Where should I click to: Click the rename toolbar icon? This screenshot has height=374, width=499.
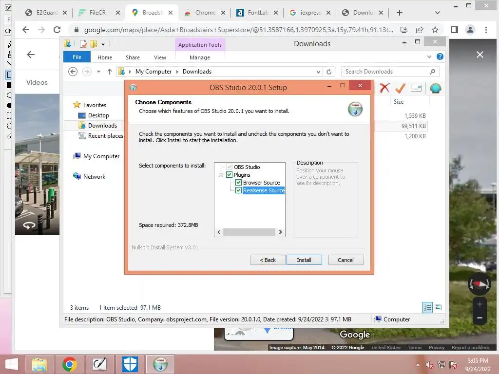[416, 88]
